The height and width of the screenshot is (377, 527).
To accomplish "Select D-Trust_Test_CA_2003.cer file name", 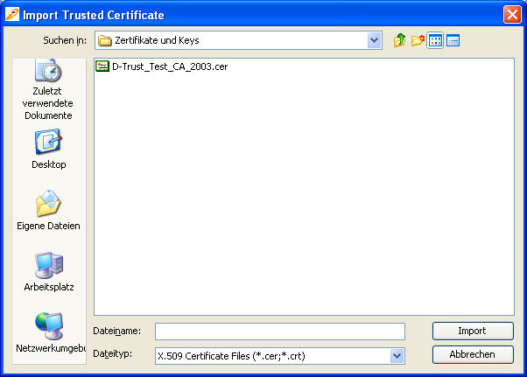I will point(170,66).
